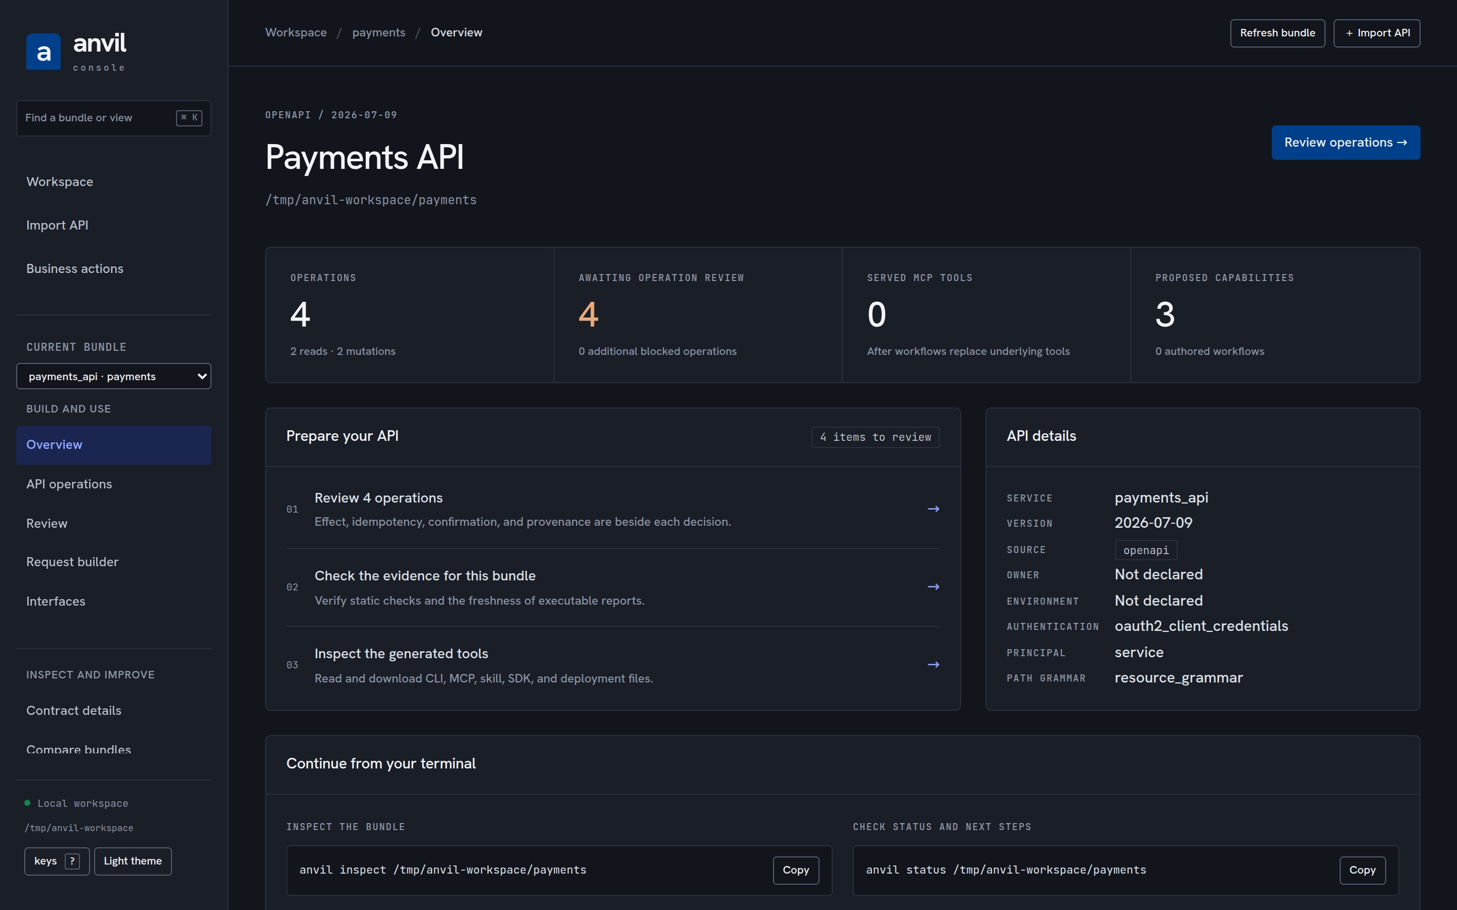The image size is (1457, 910).
Task: Click the arrow beside Inspect the generated tools
Action: (x=933, y=664)
